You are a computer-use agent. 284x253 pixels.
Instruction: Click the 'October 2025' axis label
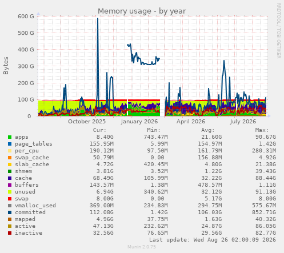click(x=87, y=122)
